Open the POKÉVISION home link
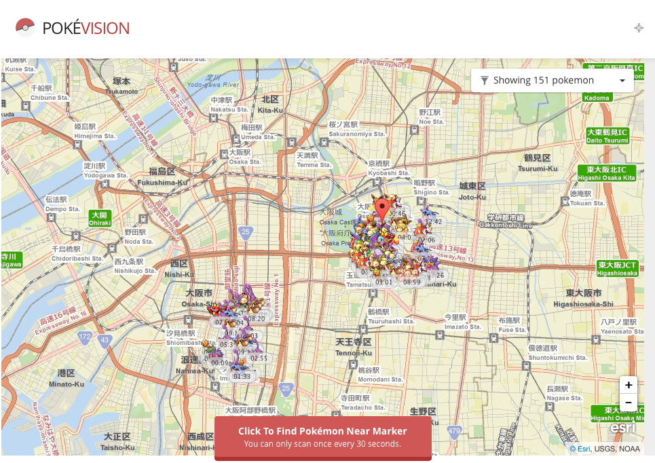Screen dimensions: 655x463 [x=86, y=29]
